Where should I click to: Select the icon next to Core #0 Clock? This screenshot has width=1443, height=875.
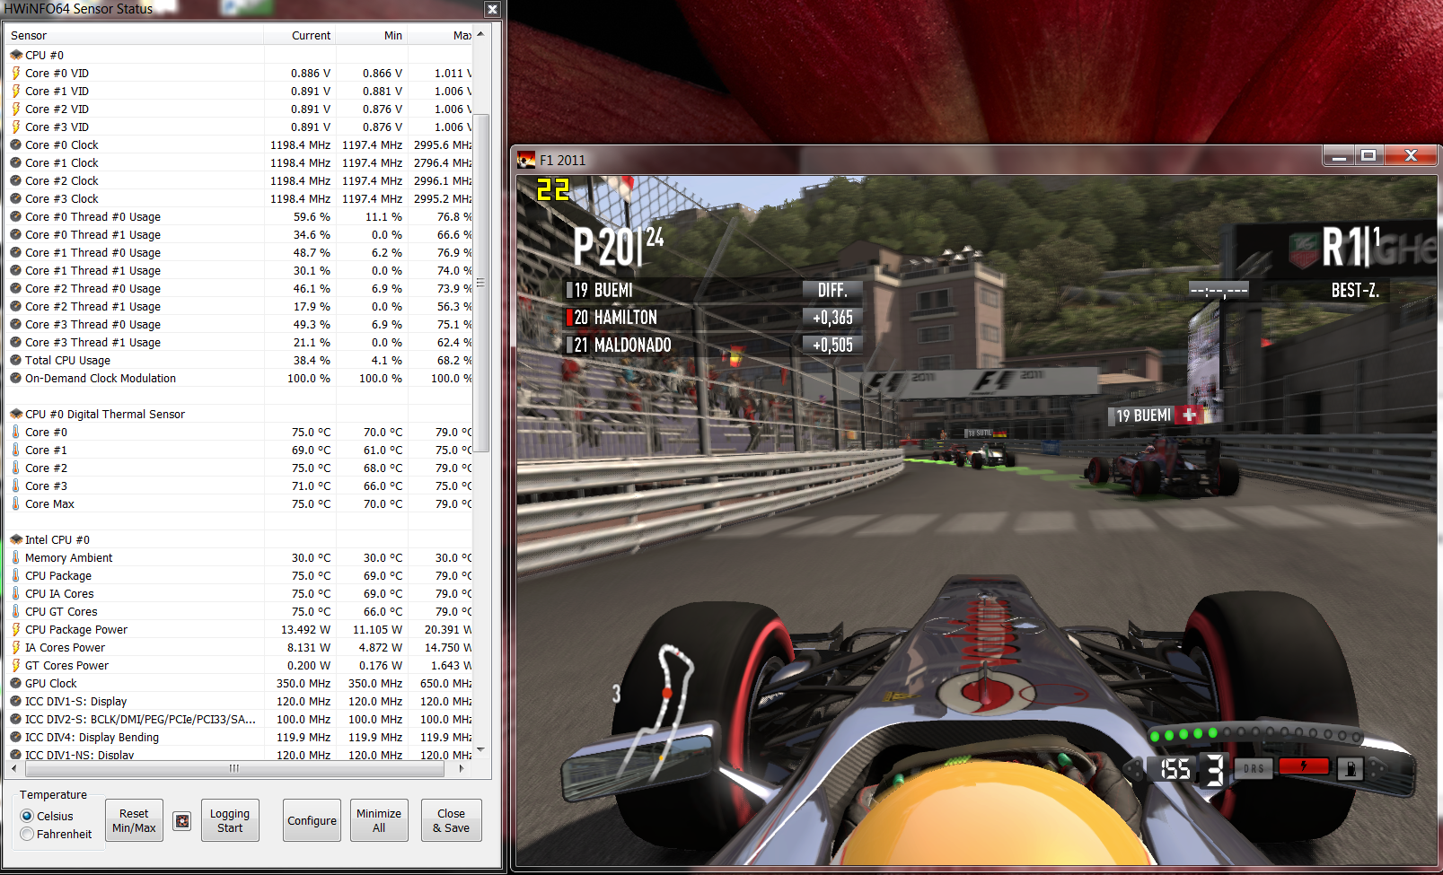coord(16,144)
